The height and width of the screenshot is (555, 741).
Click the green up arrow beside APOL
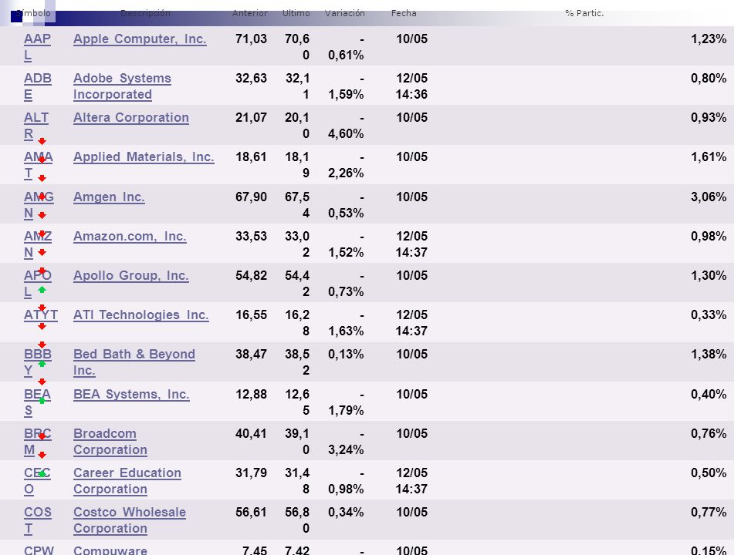coord(42,290)
